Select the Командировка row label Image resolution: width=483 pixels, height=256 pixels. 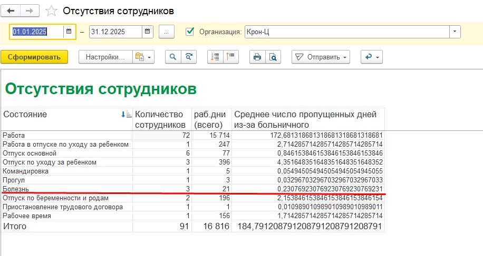pyautogui.click(x=25, y=171)
